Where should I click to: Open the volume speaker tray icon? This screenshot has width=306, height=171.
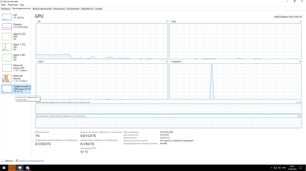[x=279, y=168]
